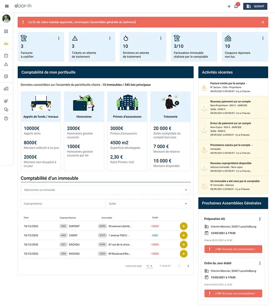The image size is (275, 308).
Task: Select the yellow people icon in sidebar
Action: (6, 44)
